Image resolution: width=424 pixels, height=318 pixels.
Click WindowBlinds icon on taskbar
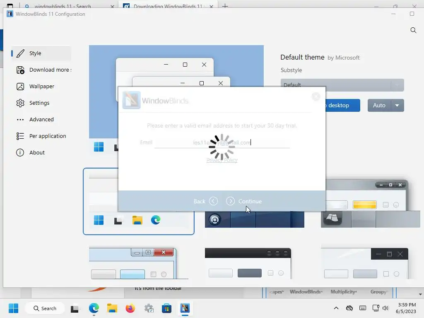point(185,308)
